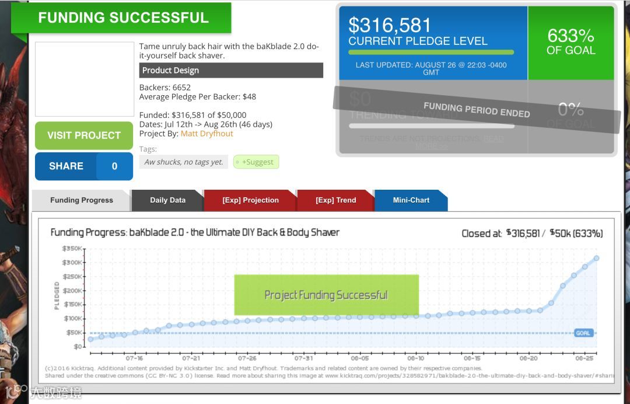The width and height of the screenshot is (630, 404).
Task: Click the 08-25 x-axis date label
Action: (584, 358)
